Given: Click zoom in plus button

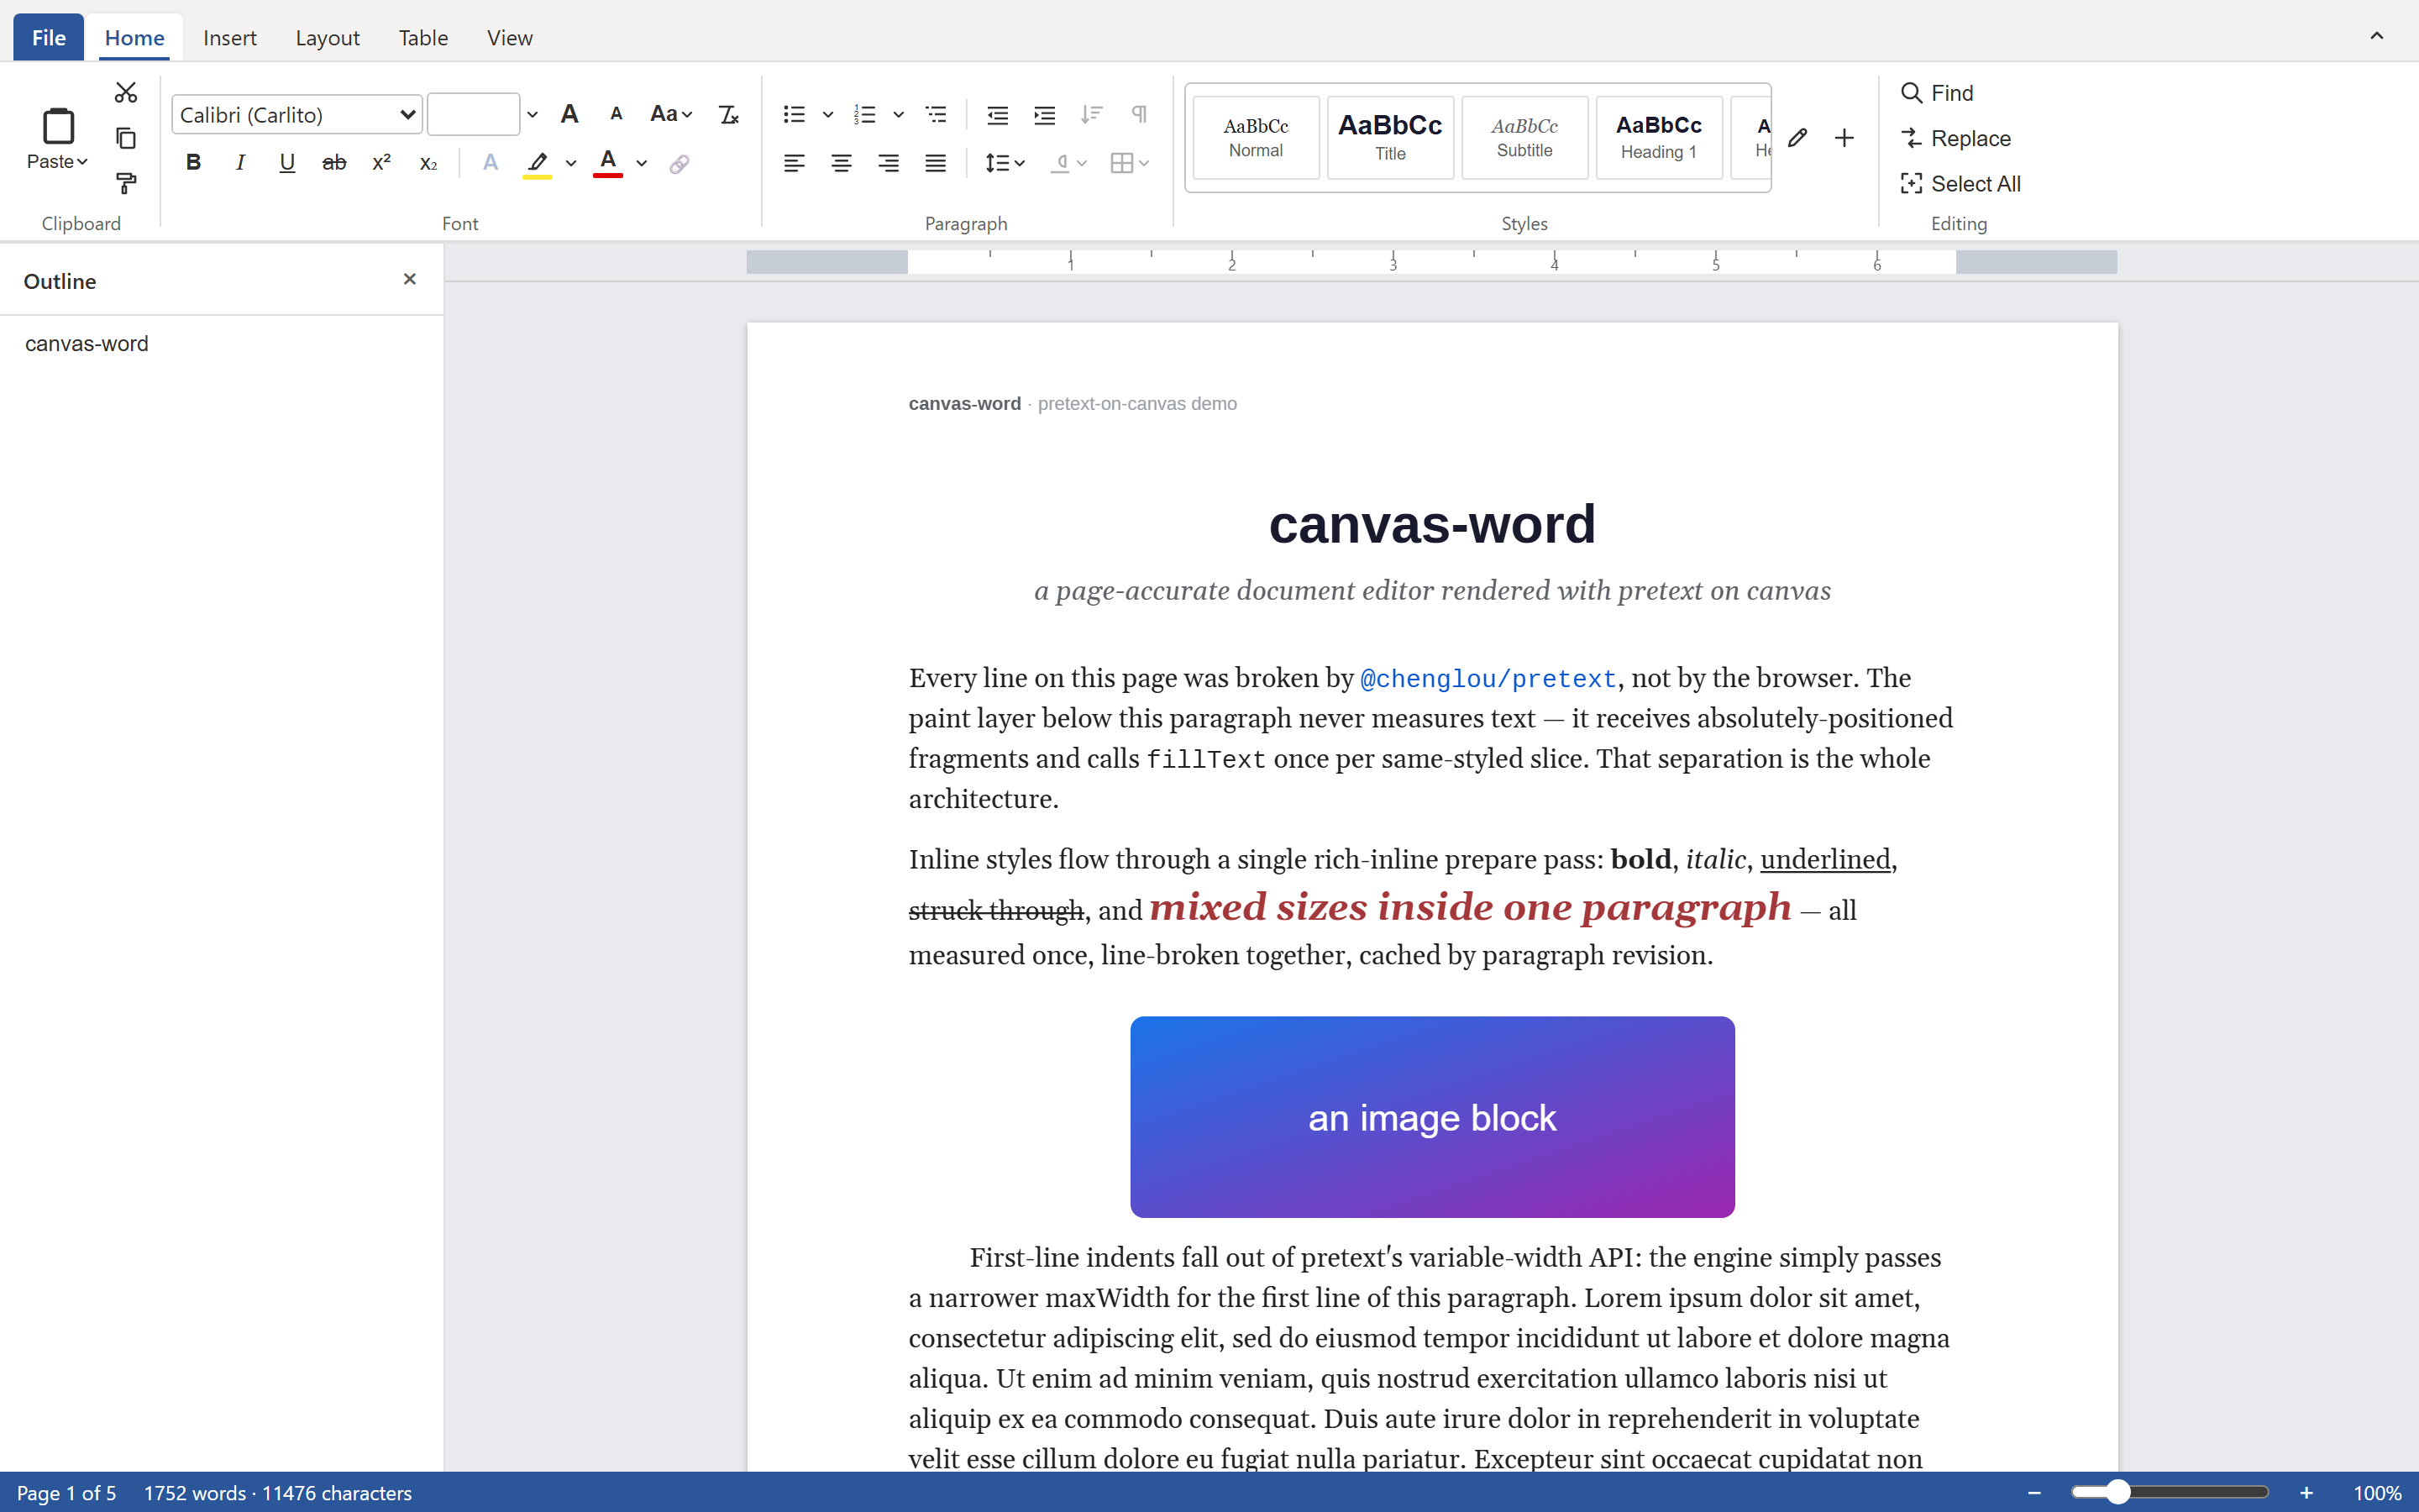Looking at the screenshot, I should coord(2306,1492).
